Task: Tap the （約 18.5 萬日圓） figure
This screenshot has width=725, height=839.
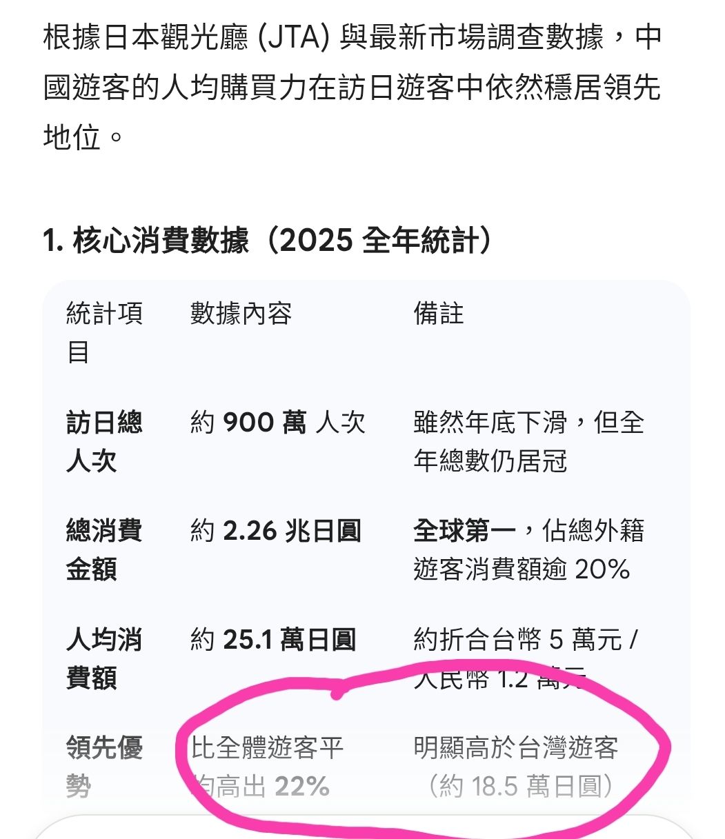Action: pos(521,786)
